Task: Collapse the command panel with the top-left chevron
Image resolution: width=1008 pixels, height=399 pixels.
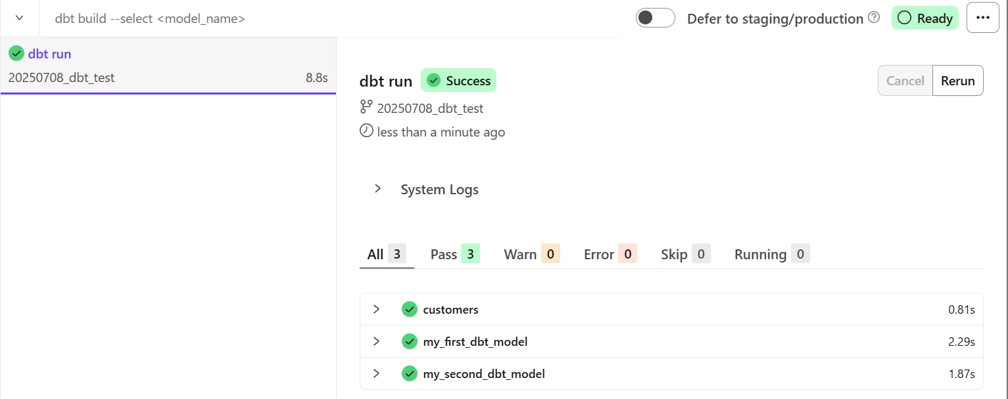Action: point(20,18)
